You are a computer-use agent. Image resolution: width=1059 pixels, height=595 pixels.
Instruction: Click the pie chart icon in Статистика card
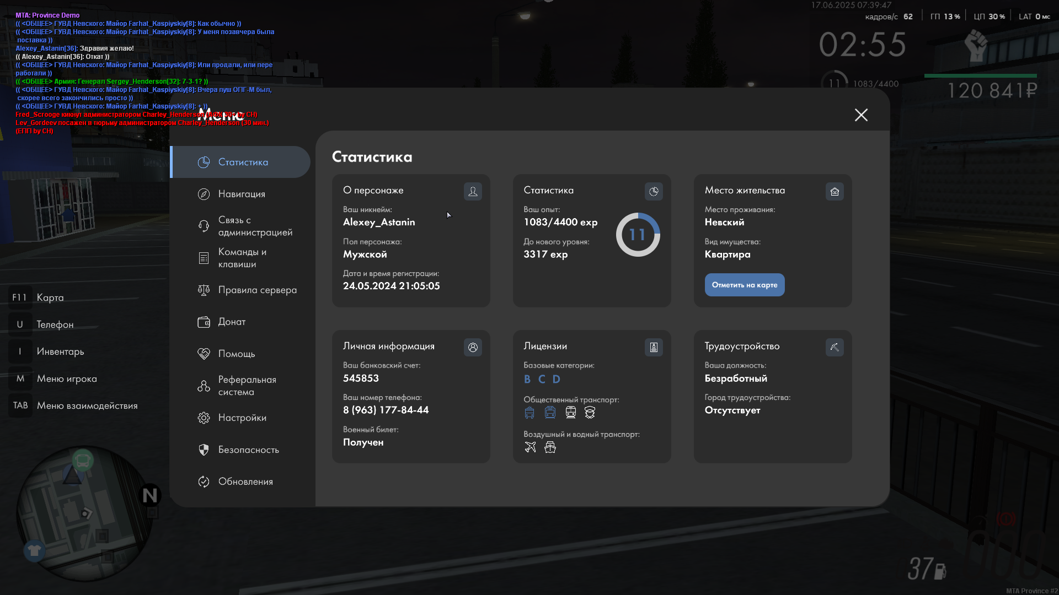click(654, 191)
